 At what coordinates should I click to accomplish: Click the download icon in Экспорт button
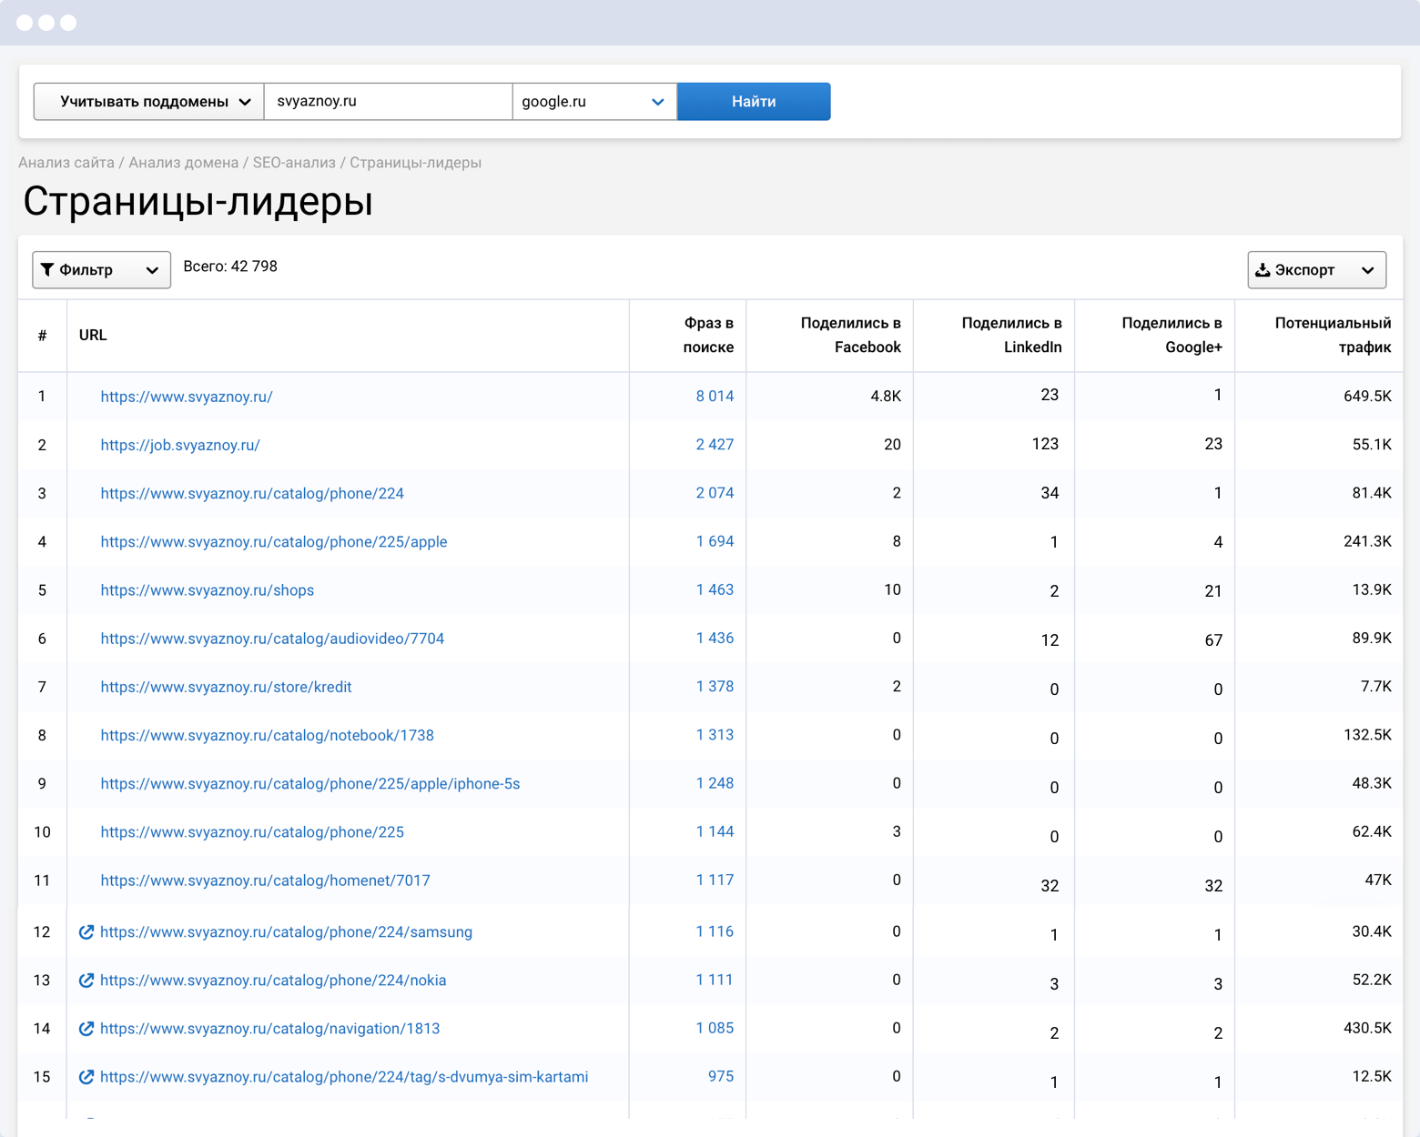tap(1263, 270)
